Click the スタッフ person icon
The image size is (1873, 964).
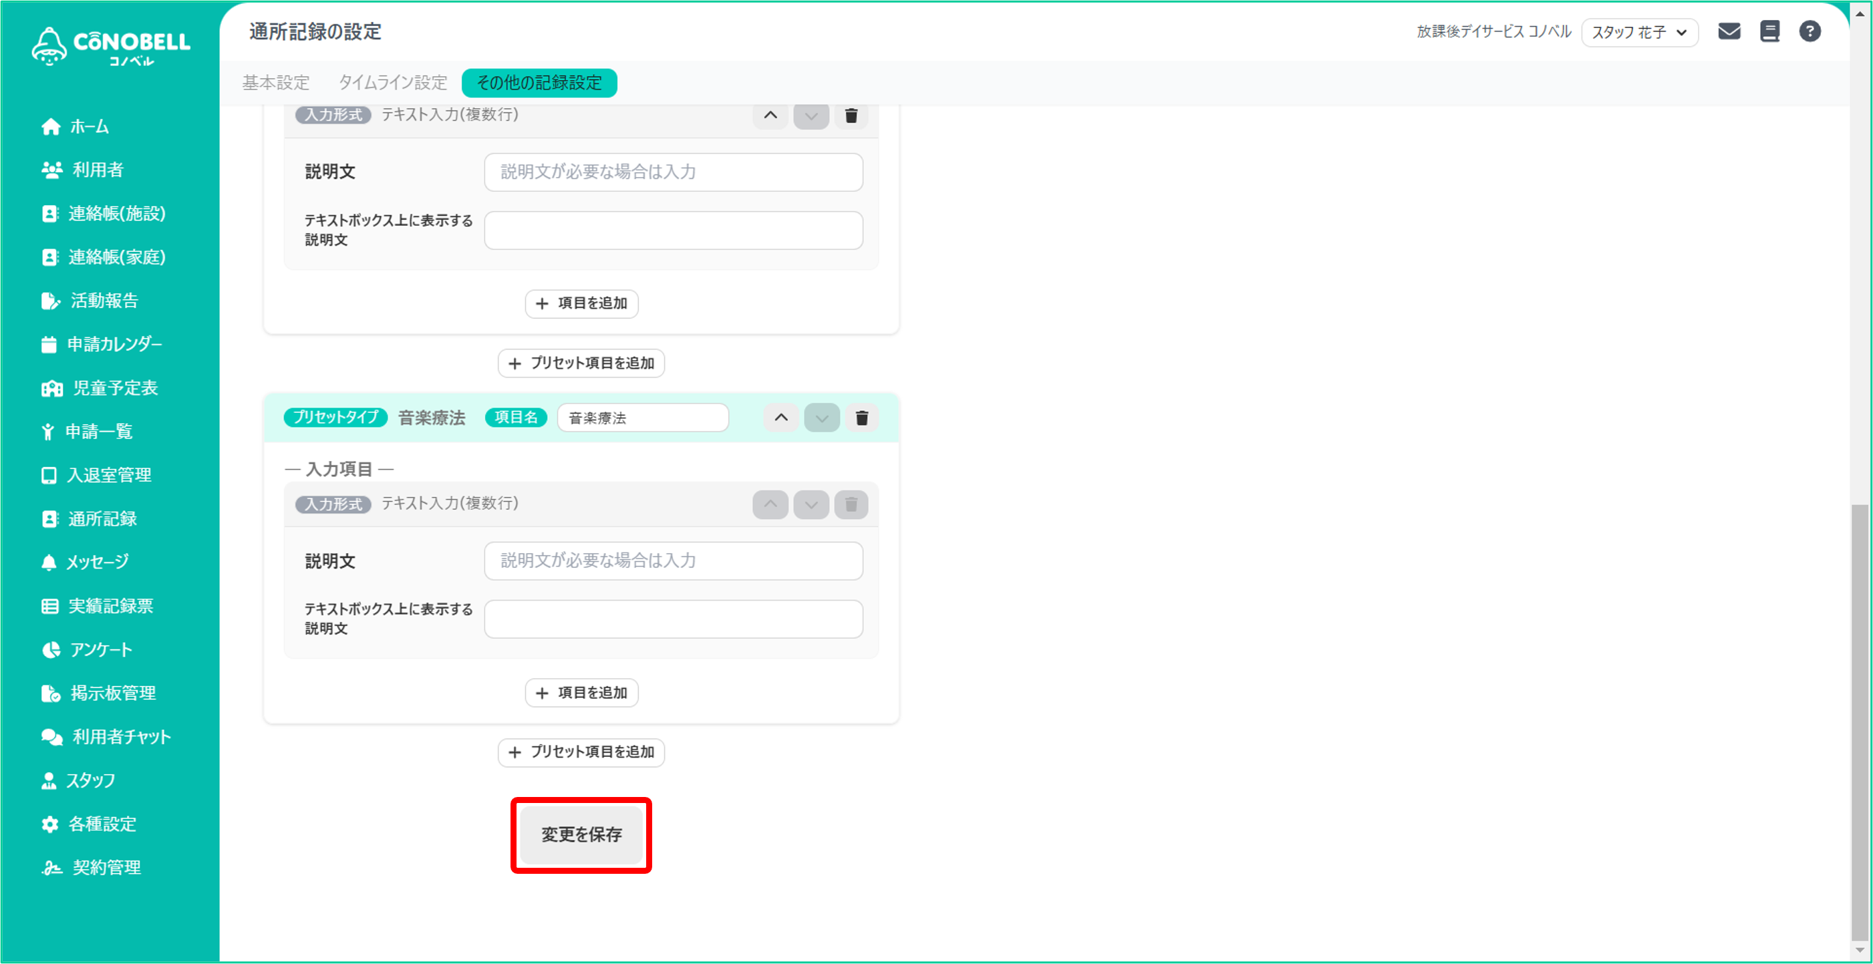point(49,781)
